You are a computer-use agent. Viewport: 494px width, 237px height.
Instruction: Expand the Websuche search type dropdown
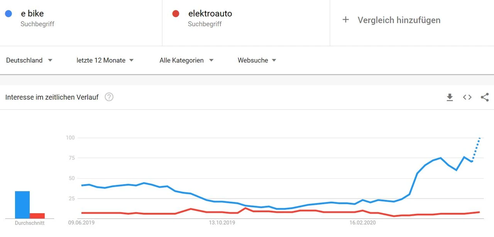(257, 60)
